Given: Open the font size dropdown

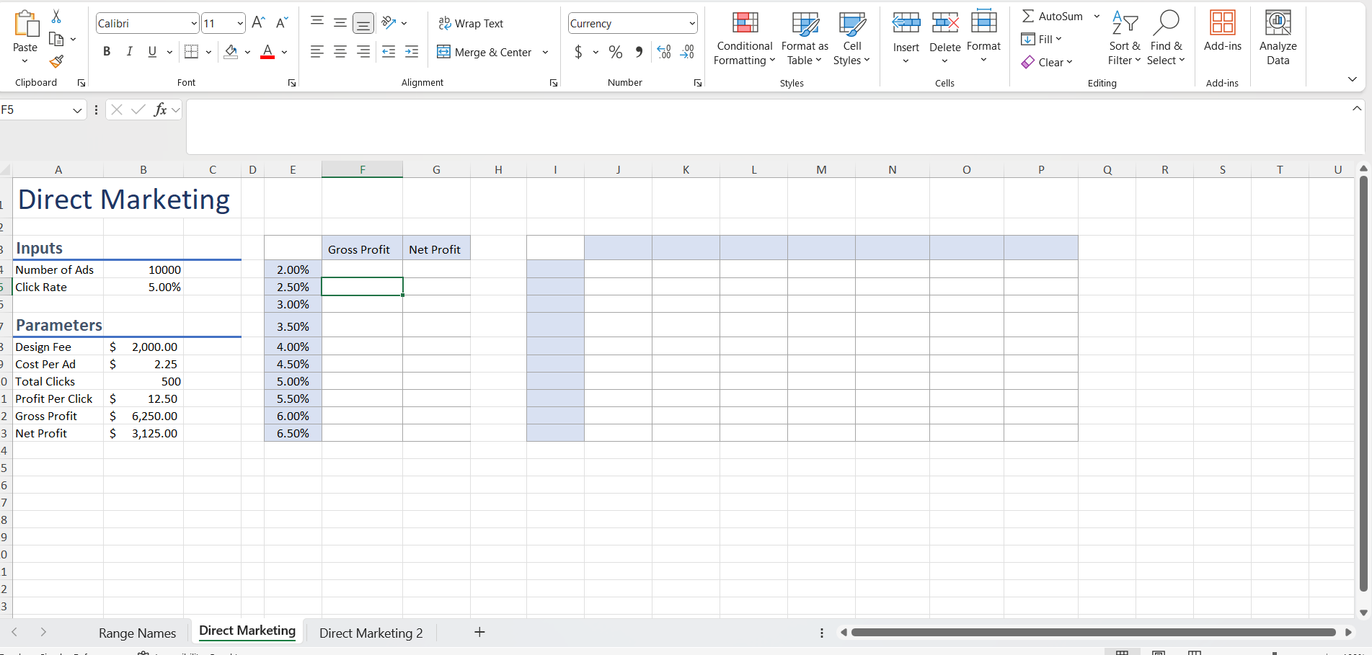Looking at the screenshot, I should (240, 24).
